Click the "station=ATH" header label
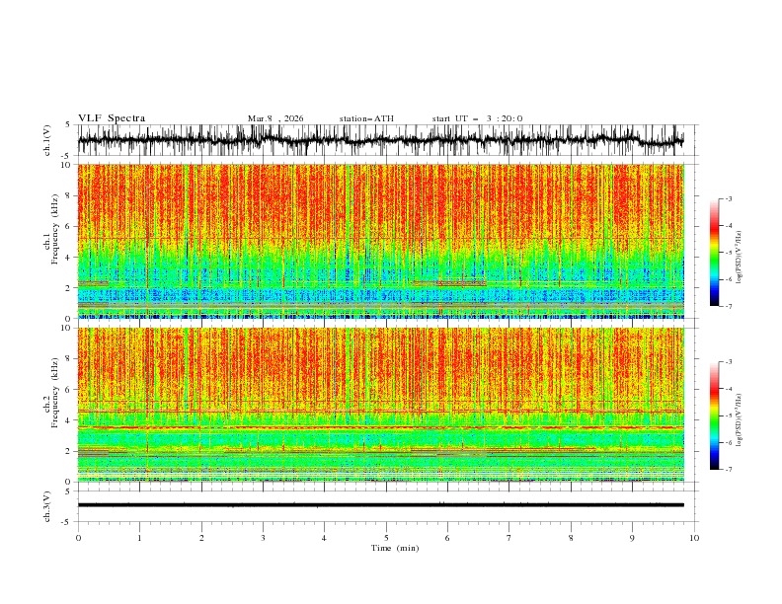 pyautogui.click(x=366, y=118)
